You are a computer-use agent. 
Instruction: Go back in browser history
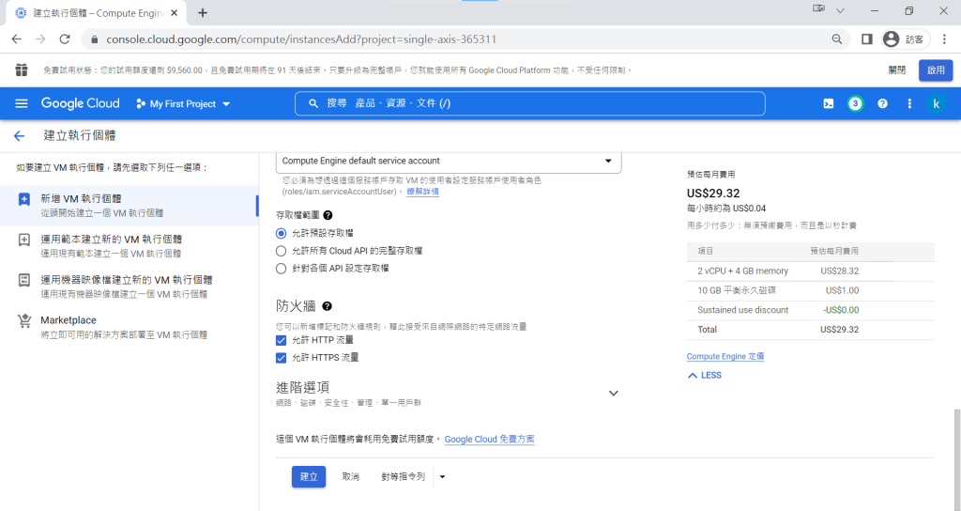pos(17,39)
